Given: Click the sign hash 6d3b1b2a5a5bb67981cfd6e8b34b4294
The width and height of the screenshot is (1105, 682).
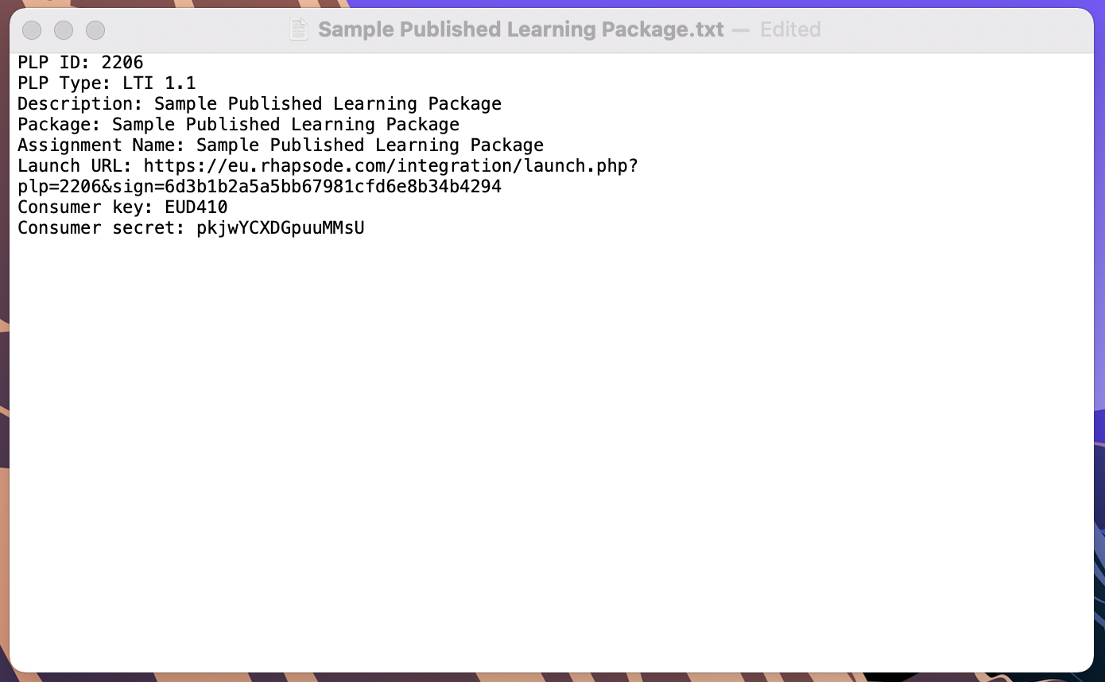Looking at the screenshot, I should click(x=333, y=186).
